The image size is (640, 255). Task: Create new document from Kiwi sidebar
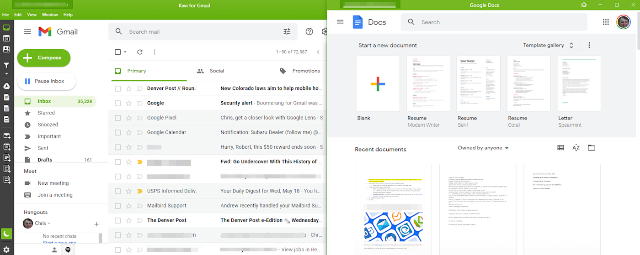pyautogui.click(x=6, y=158)
